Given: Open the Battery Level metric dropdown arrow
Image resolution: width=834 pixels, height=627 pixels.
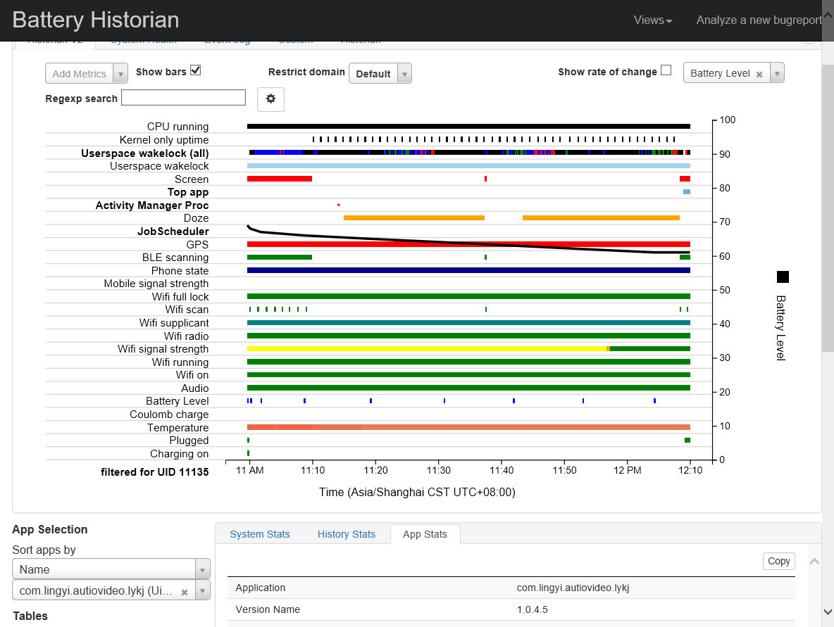Looking at the screenshot, I should (x=777, y=73).
